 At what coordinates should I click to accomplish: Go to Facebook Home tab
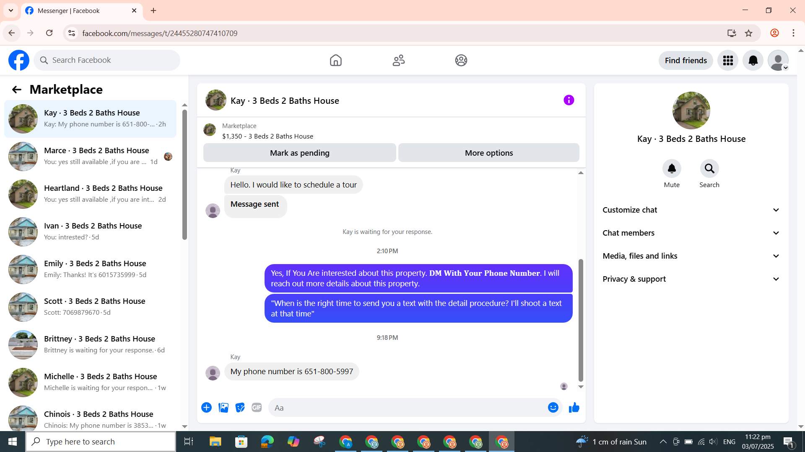pyautogui.click(x=335, y=61)
